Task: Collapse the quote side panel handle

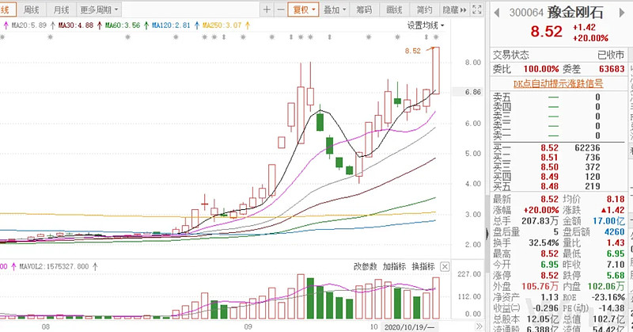Action: [x=487, y=234]
